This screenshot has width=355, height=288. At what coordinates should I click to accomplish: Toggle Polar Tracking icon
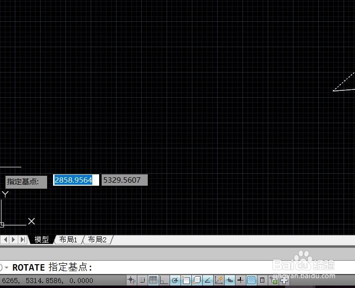coord(175,281)
